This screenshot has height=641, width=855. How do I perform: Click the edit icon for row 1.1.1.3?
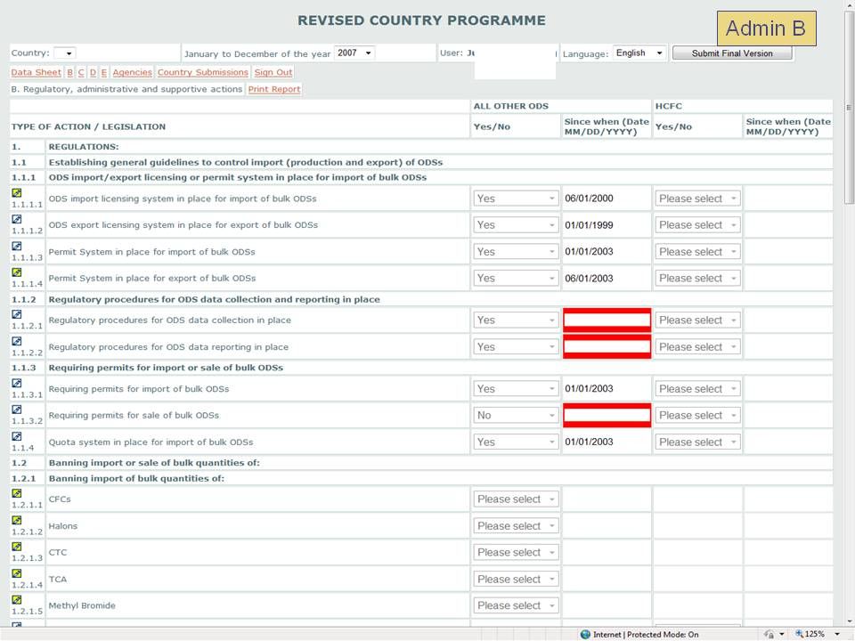point(17,246)
